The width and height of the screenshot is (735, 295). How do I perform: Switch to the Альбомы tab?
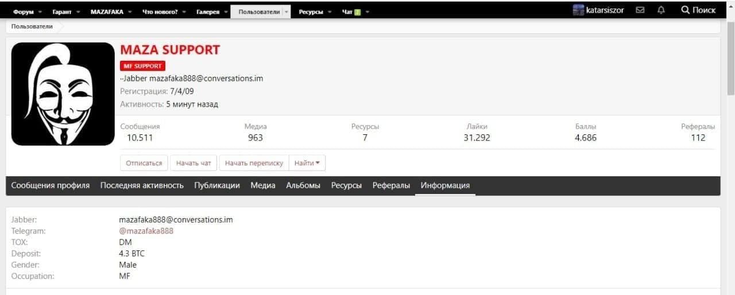[x=303, y=185]
